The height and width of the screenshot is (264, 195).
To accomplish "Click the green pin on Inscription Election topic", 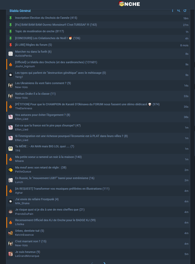I will pos(11,18).
